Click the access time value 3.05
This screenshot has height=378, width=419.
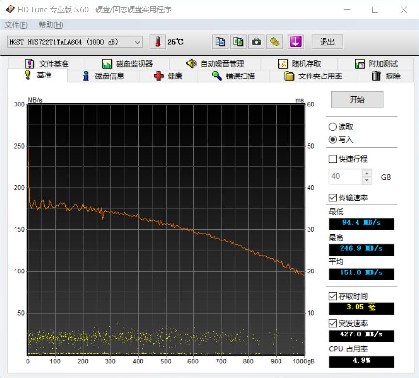[x=361, y=308]
